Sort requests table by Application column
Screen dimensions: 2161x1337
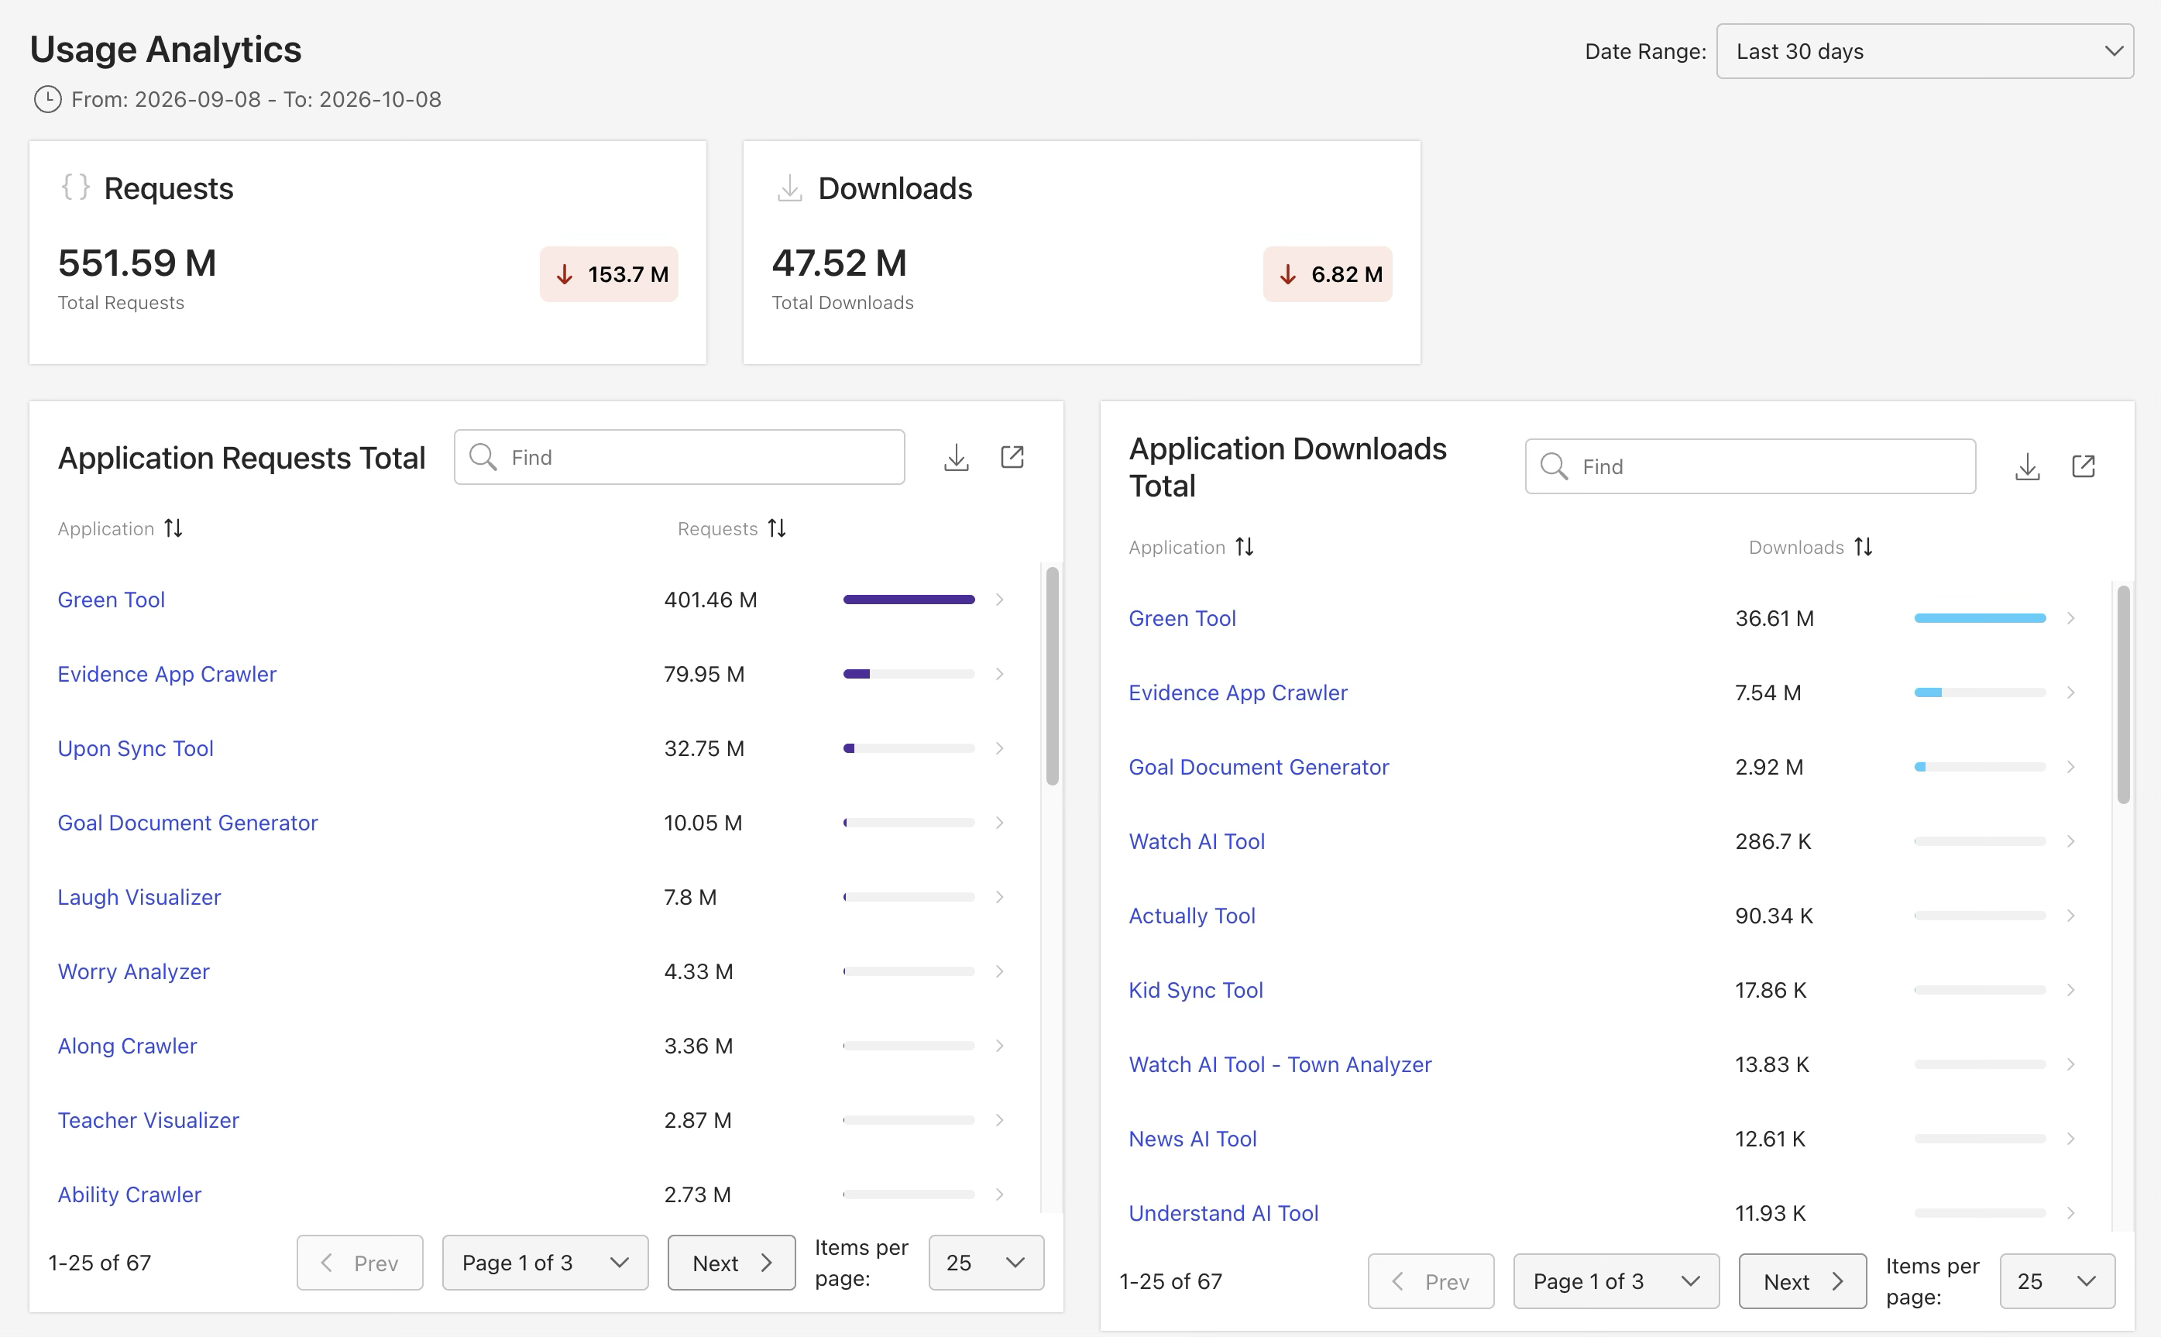[173, 529]
